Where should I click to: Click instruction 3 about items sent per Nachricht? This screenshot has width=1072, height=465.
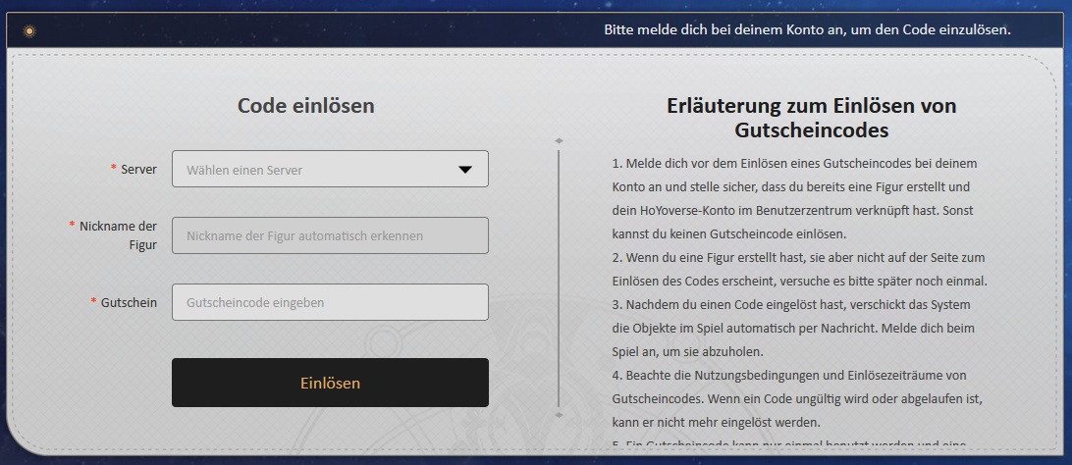tap(792, 328)
